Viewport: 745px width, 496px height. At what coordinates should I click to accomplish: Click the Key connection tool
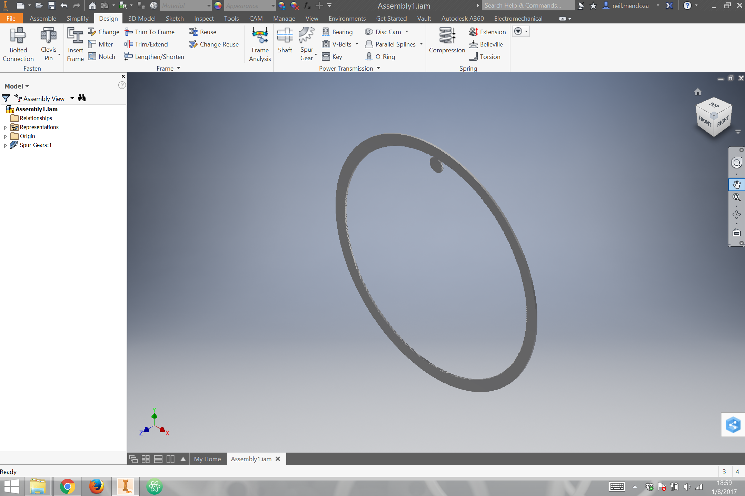pyautogui.click(x=332, y=56)
